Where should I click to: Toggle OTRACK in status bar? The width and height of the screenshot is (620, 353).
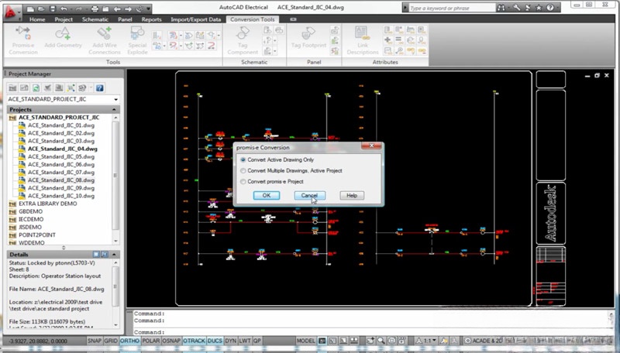point(195,341)
